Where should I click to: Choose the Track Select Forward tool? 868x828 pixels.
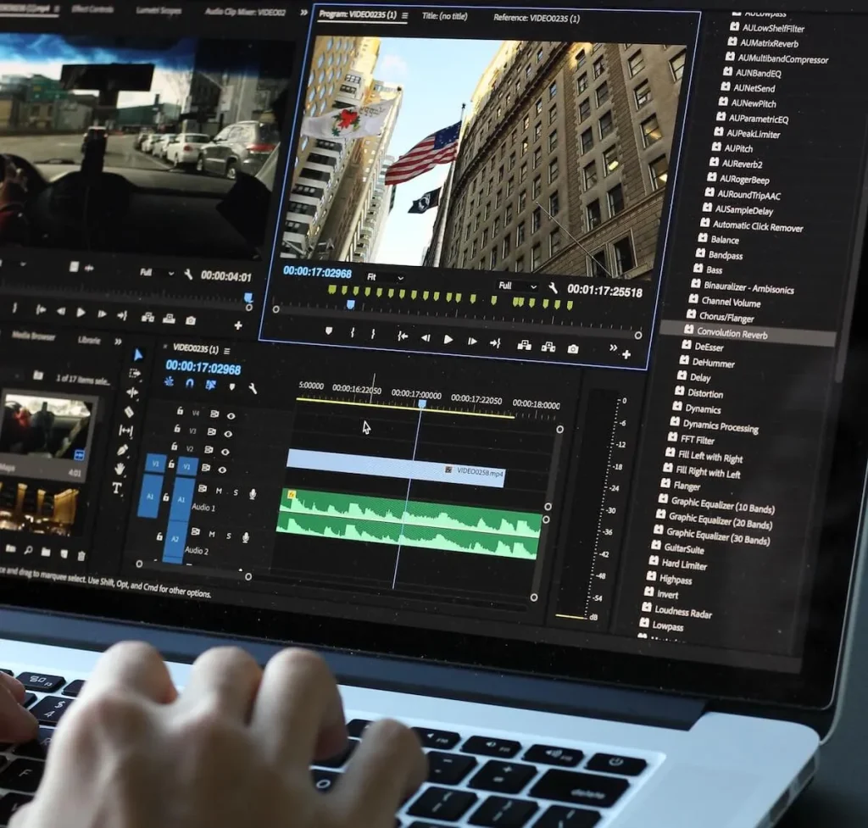point(134,373)
